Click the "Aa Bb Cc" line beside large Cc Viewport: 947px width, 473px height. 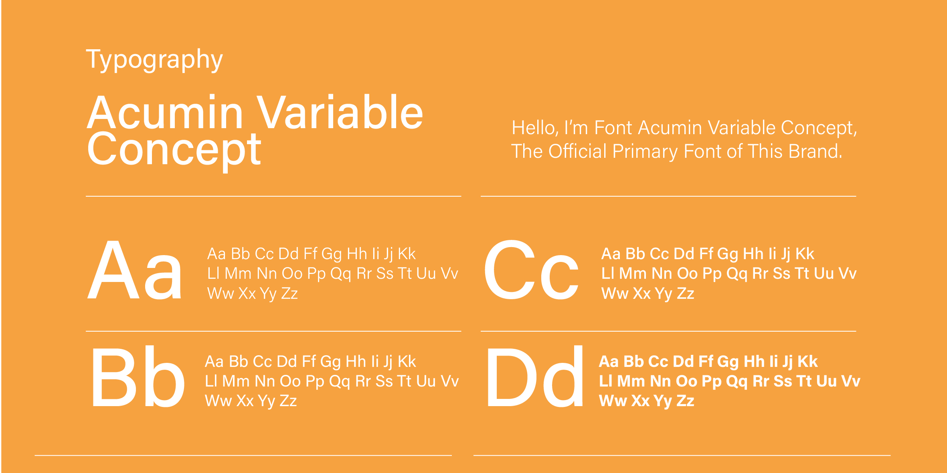(x=708, y=254)
